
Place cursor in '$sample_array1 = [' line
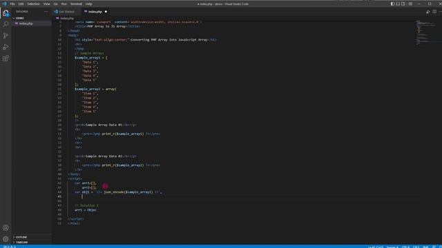(x=90, y=58)
